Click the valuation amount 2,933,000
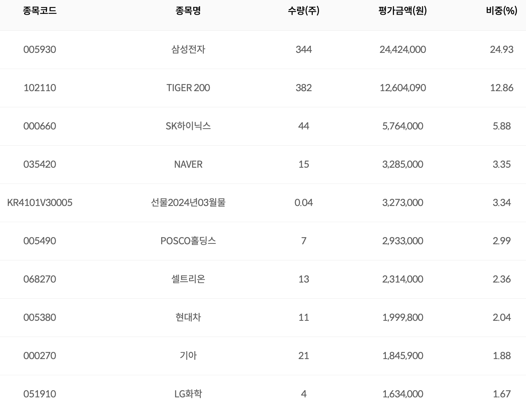The height and width of the screenshot is (408, 526). pyautogui.click(x=403, y=241)
